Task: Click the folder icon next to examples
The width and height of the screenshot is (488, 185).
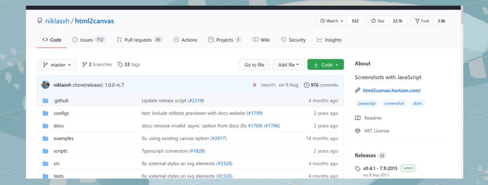Action: pyautogui.click(x=46, y=139)
